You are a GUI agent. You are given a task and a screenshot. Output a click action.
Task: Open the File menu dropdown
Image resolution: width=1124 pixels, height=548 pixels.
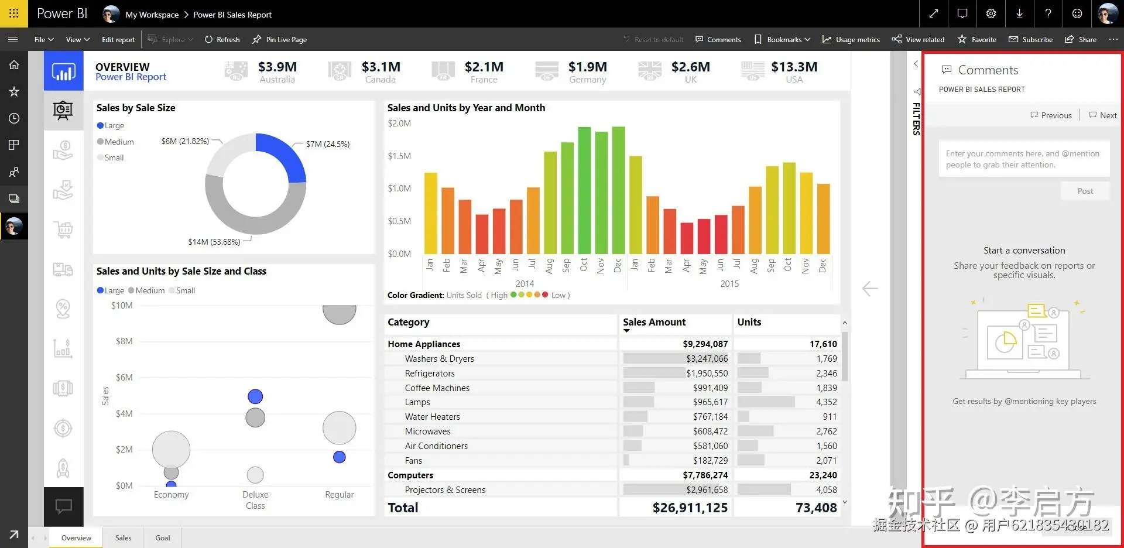click(x=44, y=39)
